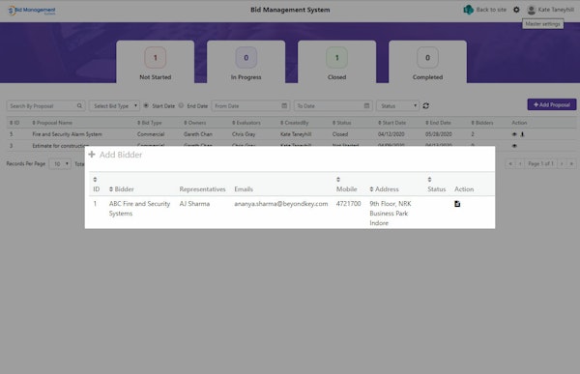580x374 pixels.
Task: Click the Add Bidder heading
Action: pyautogui.click(x=121, y=155)
